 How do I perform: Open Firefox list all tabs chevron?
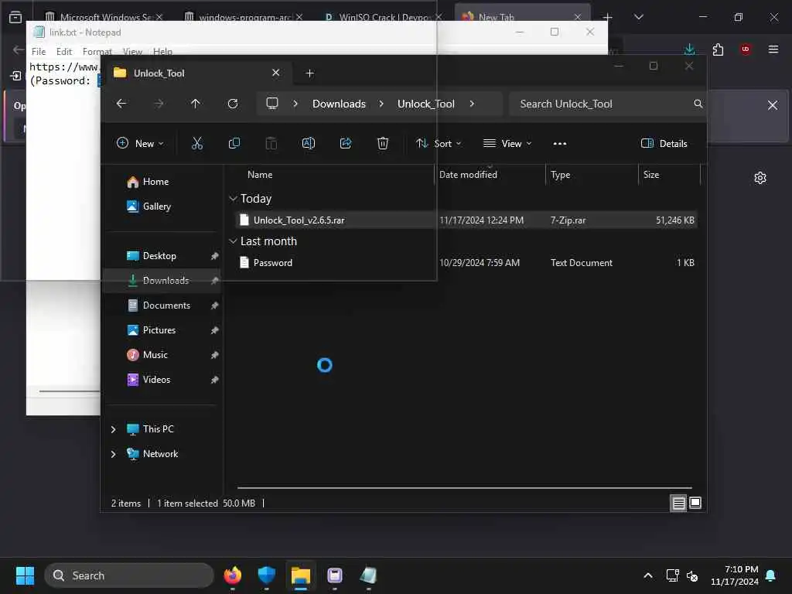click(638, 17)
